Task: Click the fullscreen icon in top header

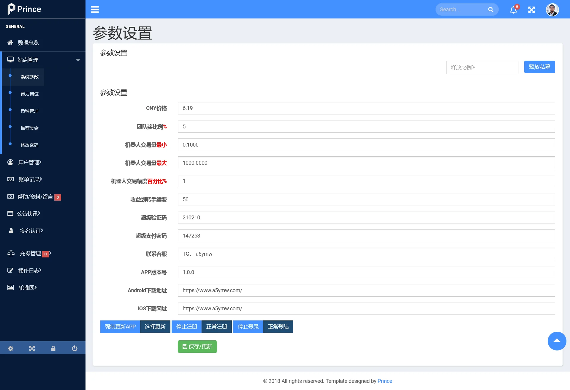Action: tap(531, 10)
